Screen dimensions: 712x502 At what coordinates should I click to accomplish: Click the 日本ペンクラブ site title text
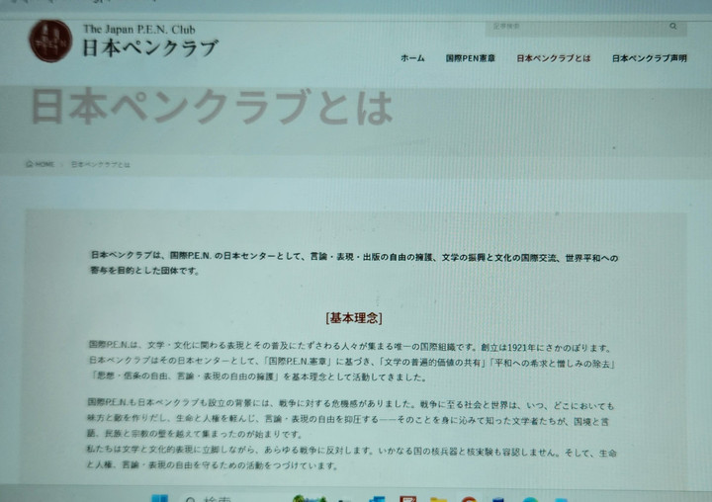(148, 46)
